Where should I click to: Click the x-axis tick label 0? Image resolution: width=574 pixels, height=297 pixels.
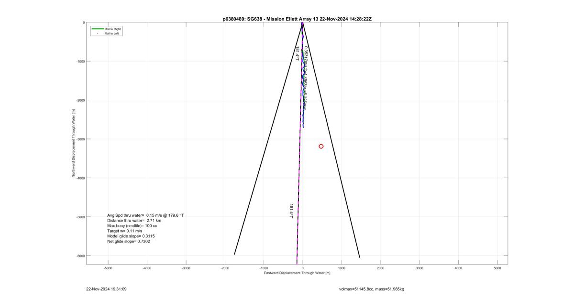303,268
